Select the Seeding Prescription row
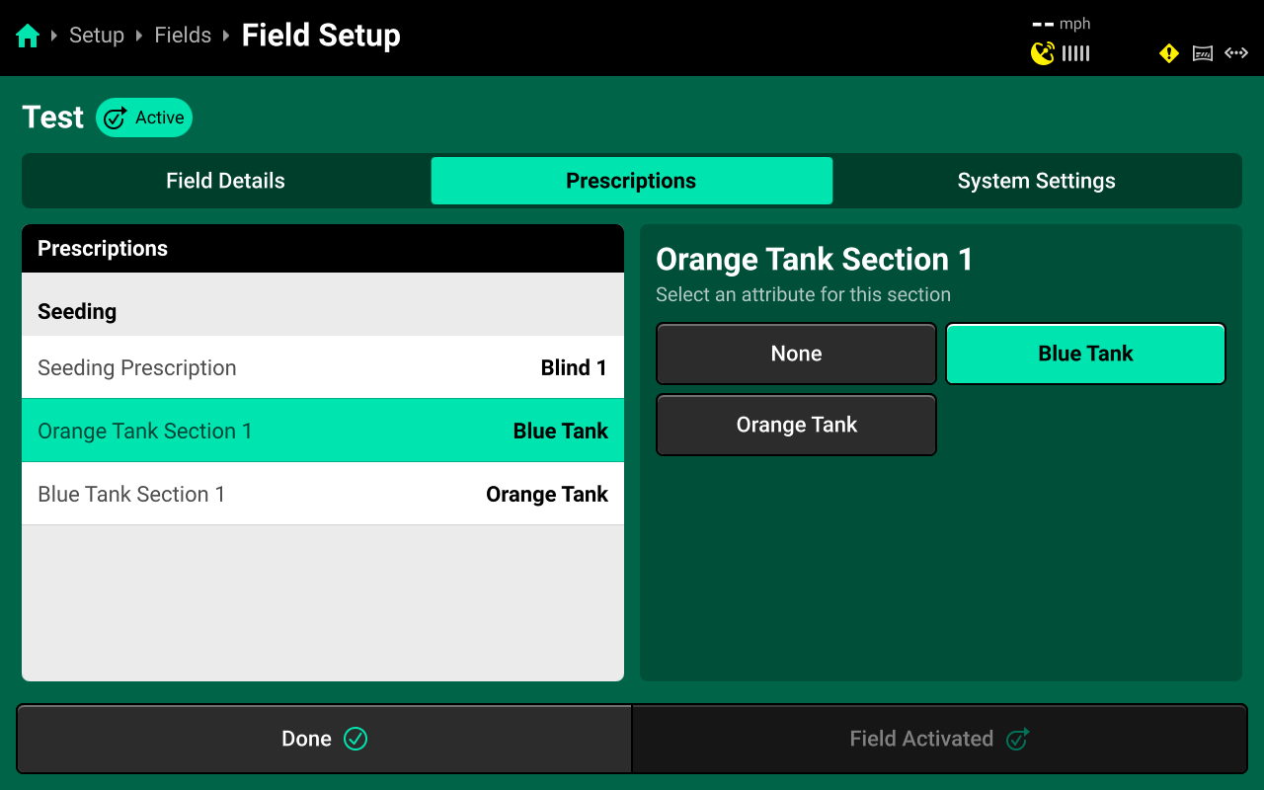The image size is (1264, 790). coord(322,367)
